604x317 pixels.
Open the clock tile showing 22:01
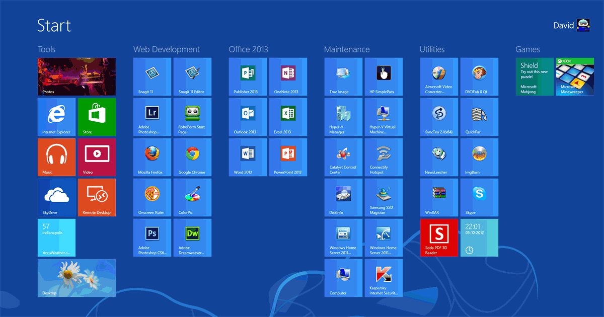coord(479,237)
